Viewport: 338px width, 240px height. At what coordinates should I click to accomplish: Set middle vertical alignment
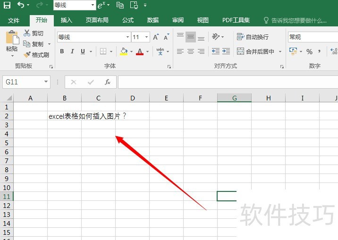[x=191, y=37]
